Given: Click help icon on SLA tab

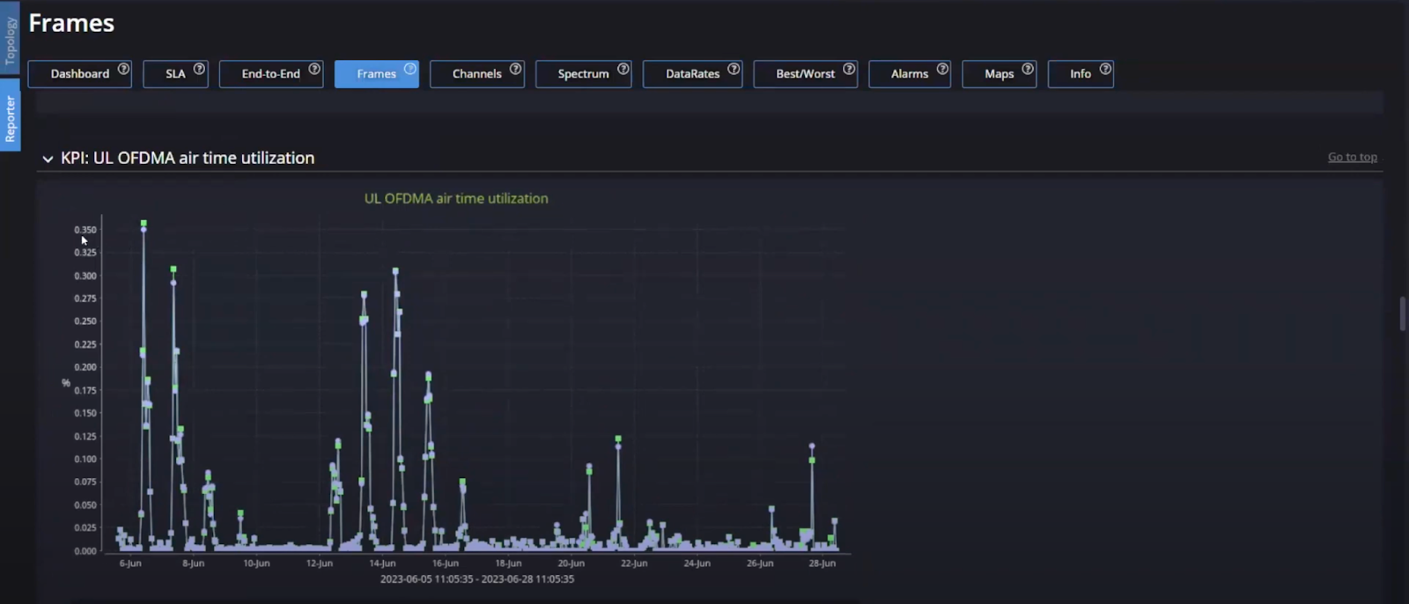Looking at the screenshot, I should click(x=199, y=69).
